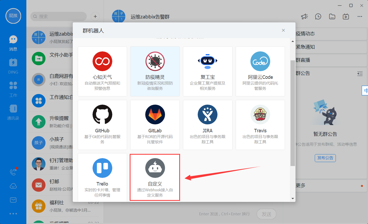Click the group avatar in chat header
The width and height of the screenshot is (368, 224).
tap(119, 16)
